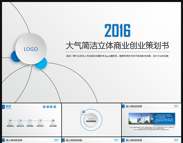
Task: Click 输入相关的标题 above the building photo
Action: (134, 106)
